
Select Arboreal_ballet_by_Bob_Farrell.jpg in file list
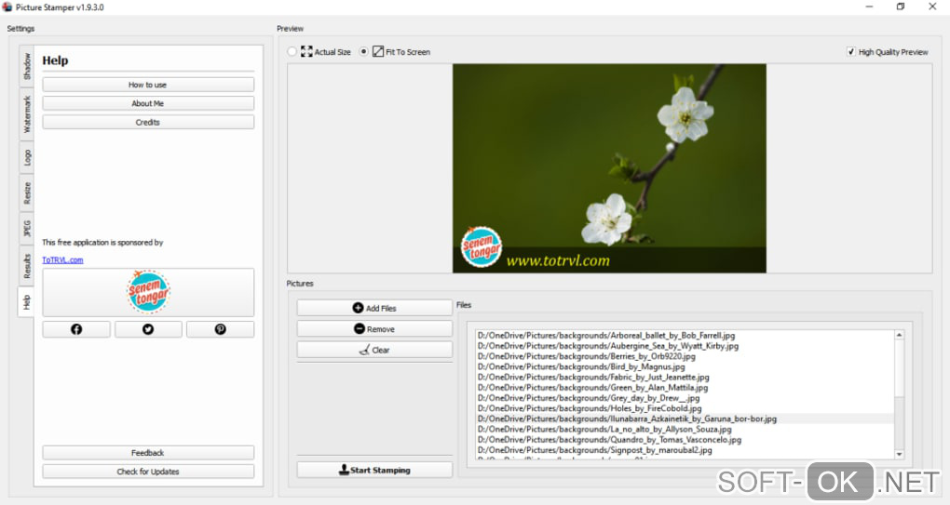coord(685,335)
